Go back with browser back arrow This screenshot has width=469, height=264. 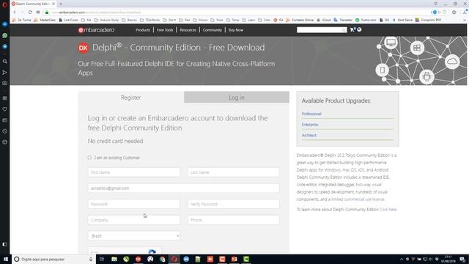(x=15, y=12)
